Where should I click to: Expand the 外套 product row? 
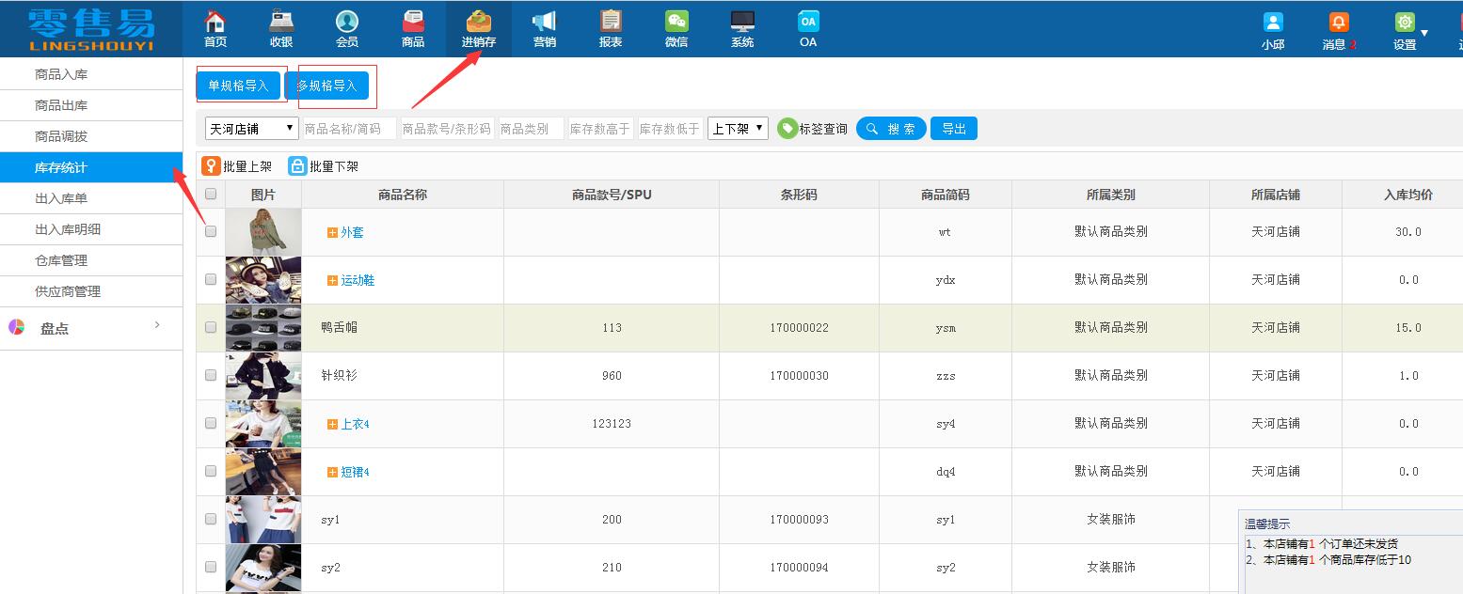point(332,232)
